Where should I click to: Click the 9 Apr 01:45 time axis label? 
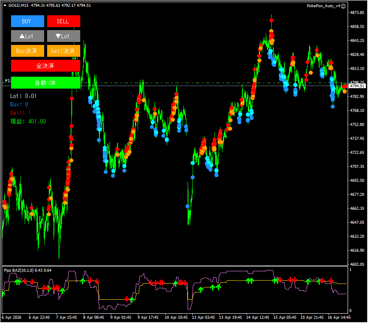click(121, 317)
